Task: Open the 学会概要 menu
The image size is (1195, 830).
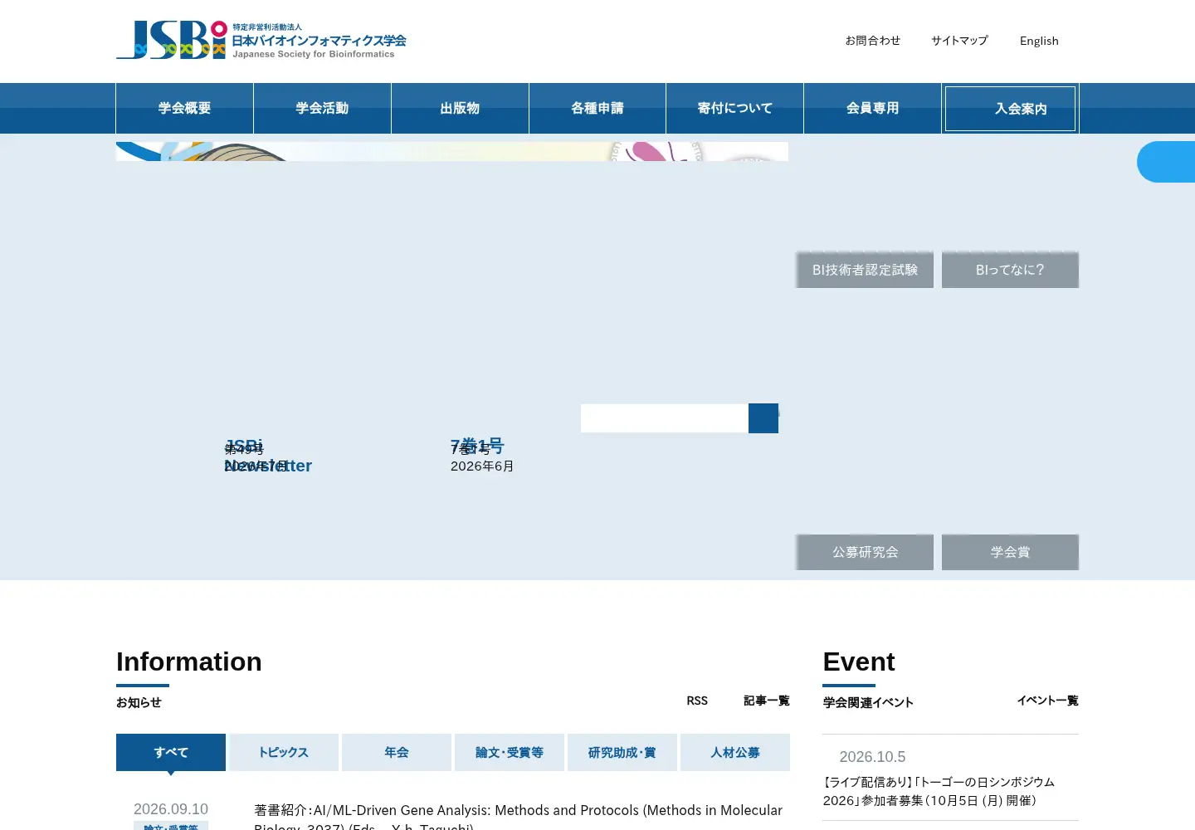Action: pos(184,108)
